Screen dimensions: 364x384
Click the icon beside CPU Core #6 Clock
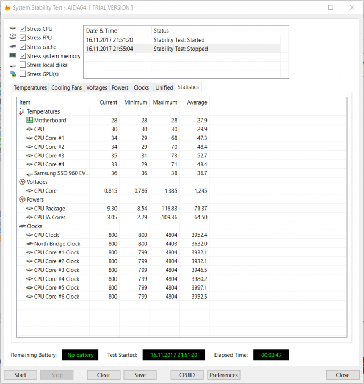click(x=29, y=297)
